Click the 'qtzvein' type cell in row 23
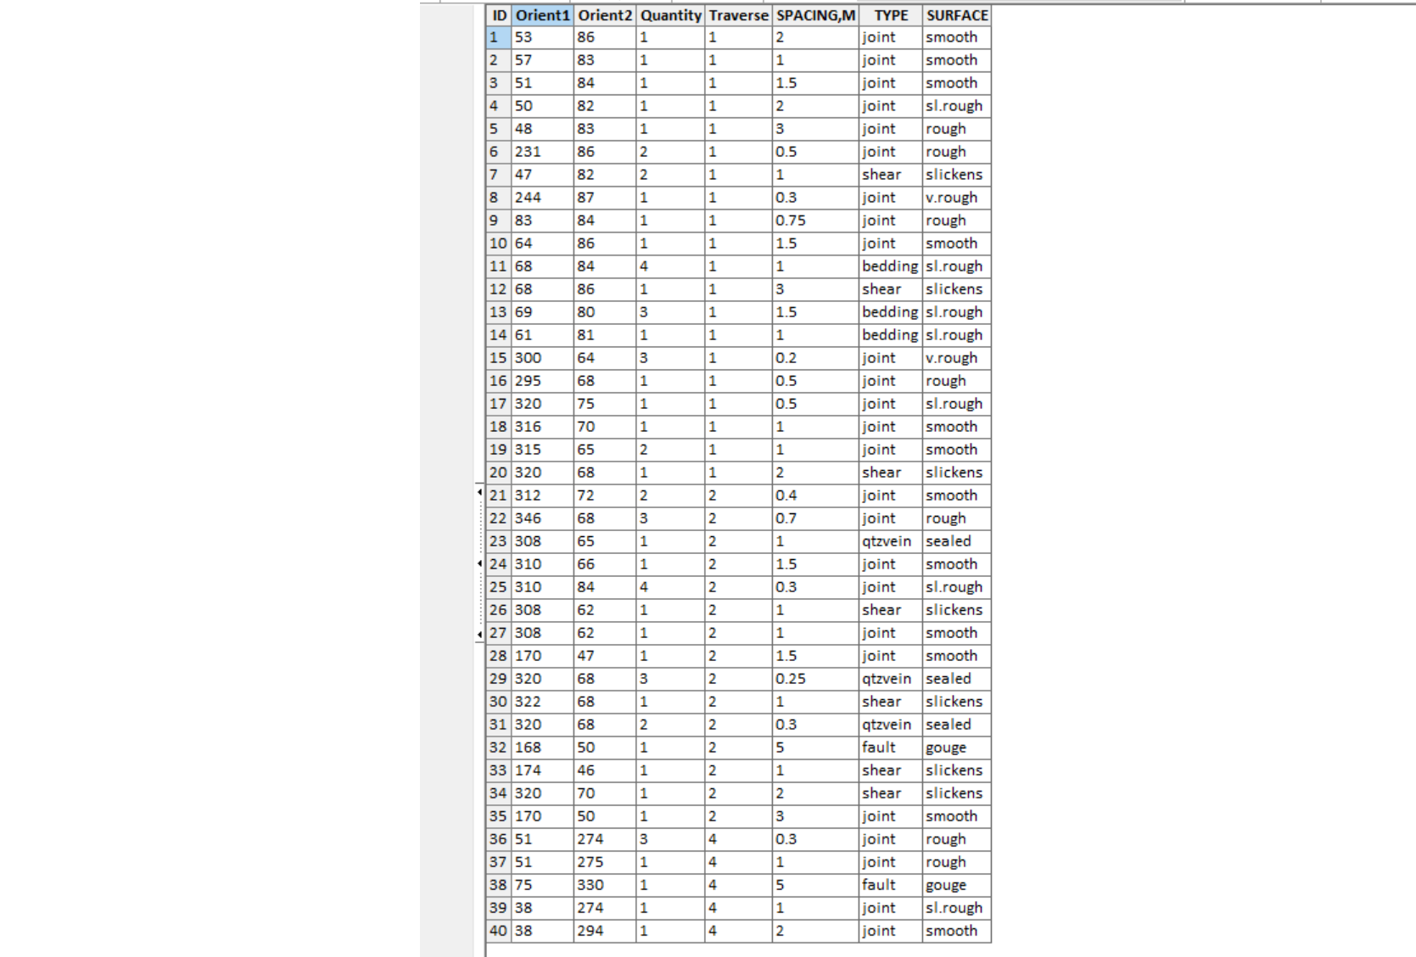Screen dimensions: 1416x957 click(891, 541)
